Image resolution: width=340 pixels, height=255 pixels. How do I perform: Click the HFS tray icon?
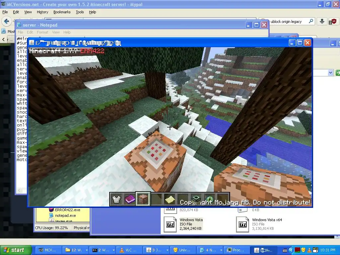[315, 250]
